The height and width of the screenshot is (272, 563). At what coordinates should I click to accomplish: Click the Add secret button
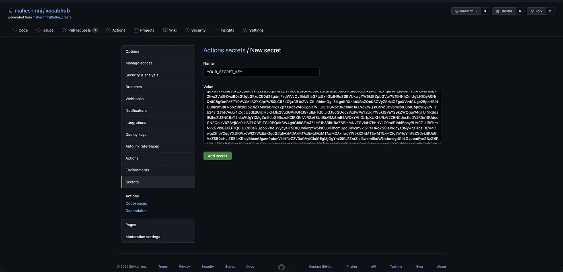point(218,156)
